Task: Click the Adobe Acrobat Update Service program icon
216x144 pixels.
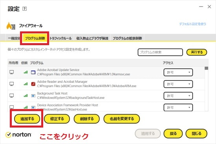Action: click(x=33, y=72)
